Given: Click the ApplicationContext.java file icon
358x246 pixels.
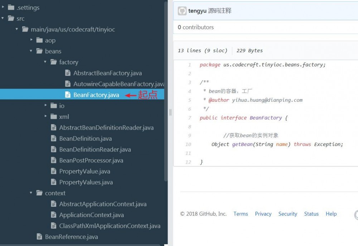Looking at the screenshot, I should click(x=54, y=215).
